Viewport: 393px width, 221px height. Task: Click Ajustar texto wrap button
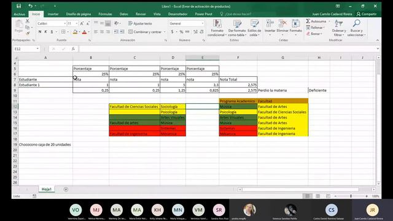coord(140,23)
